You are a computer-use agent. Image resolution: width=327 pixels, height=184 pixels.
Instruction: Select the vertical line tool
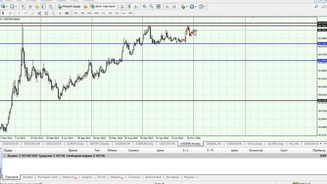pos(19,13)
